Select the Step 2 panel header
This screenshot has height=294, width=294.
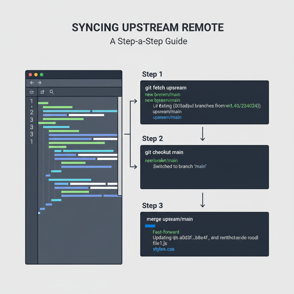tap(152, 138)
